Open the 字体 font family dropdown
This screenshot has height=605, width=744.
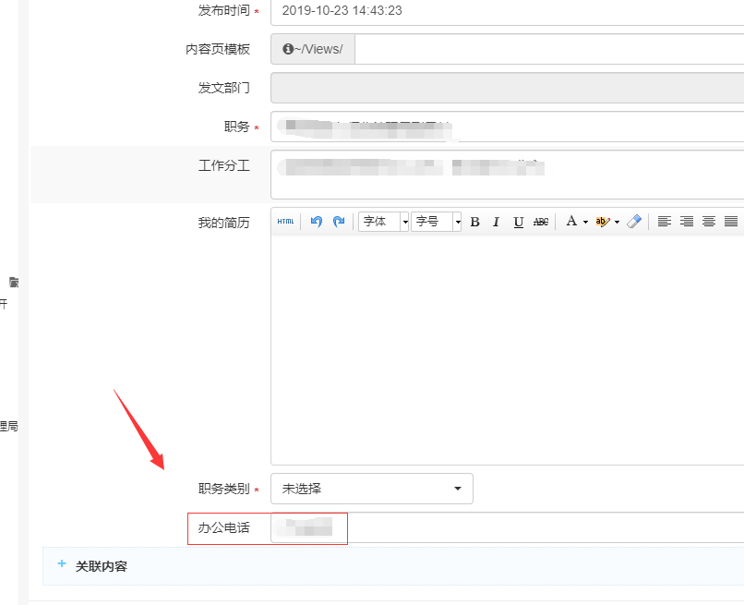coord(404,222)
